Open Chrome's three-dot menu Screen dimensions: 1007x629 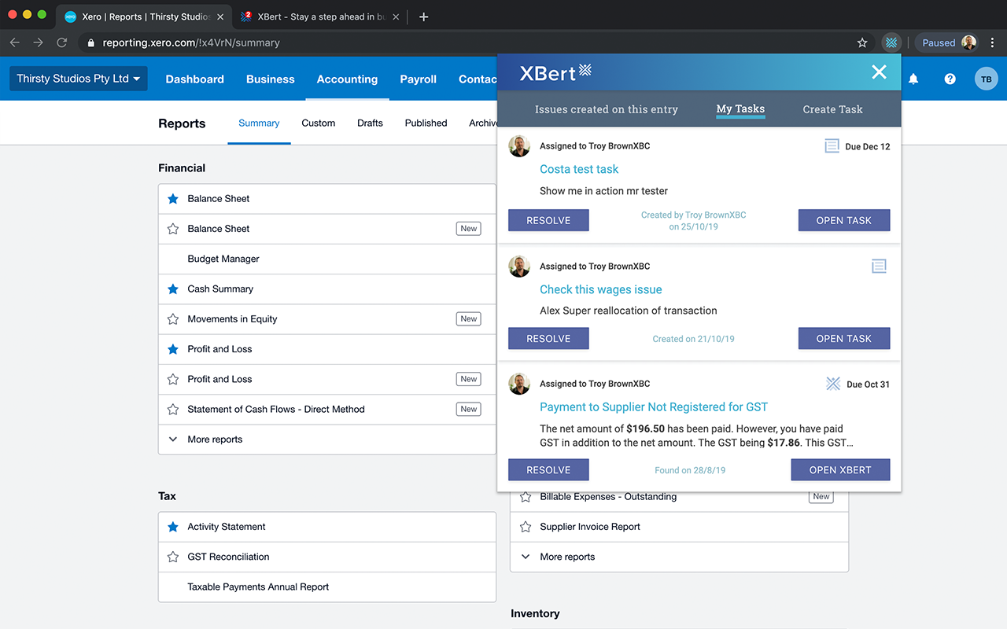[993, 42]
